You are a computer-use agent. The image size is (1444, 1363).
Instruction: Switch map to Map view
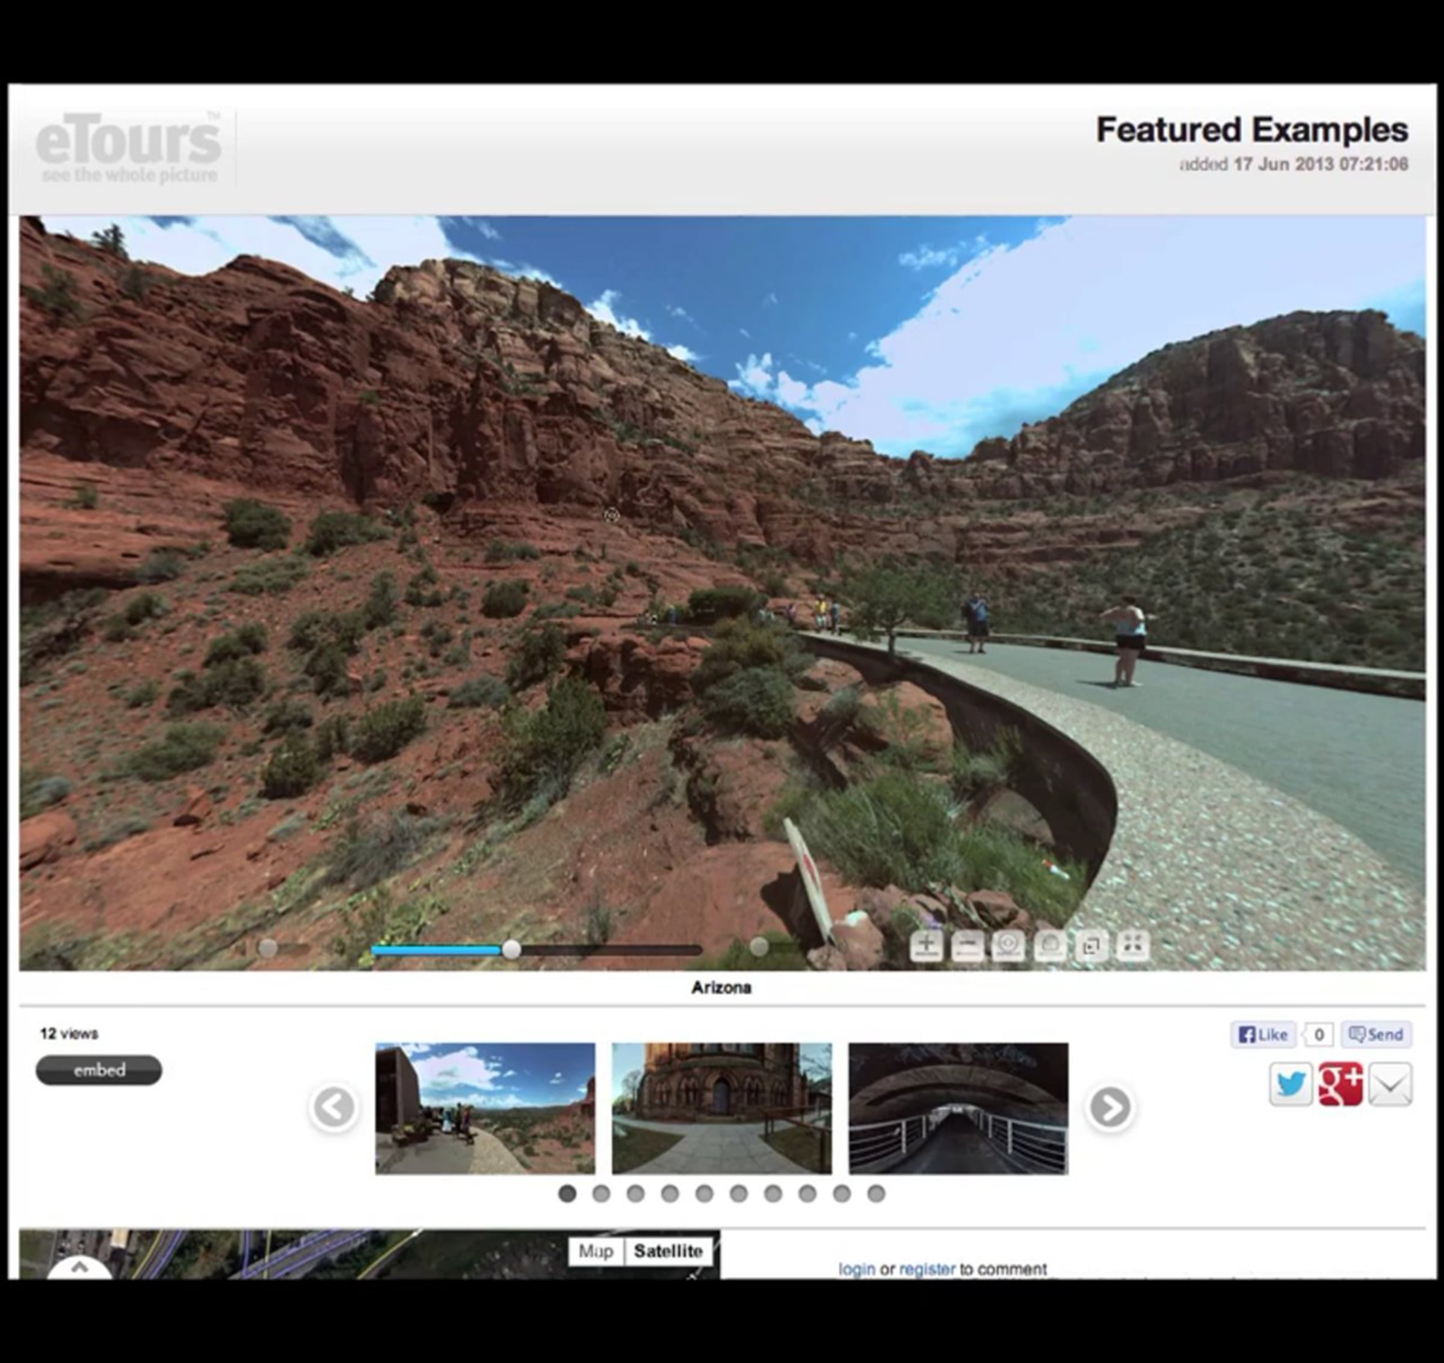(x=596, y=1251)
